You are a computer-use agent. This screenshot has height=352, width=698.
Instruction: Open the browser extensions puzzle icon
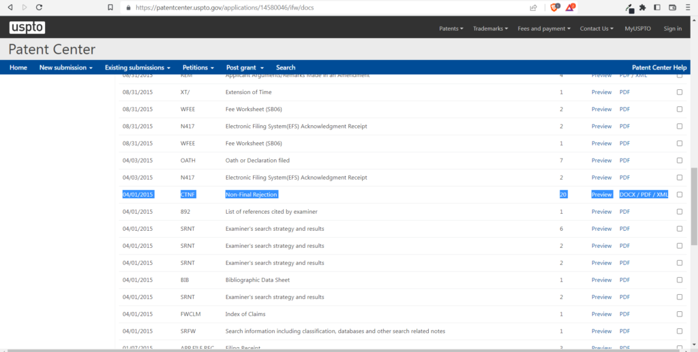pos(642,7)
